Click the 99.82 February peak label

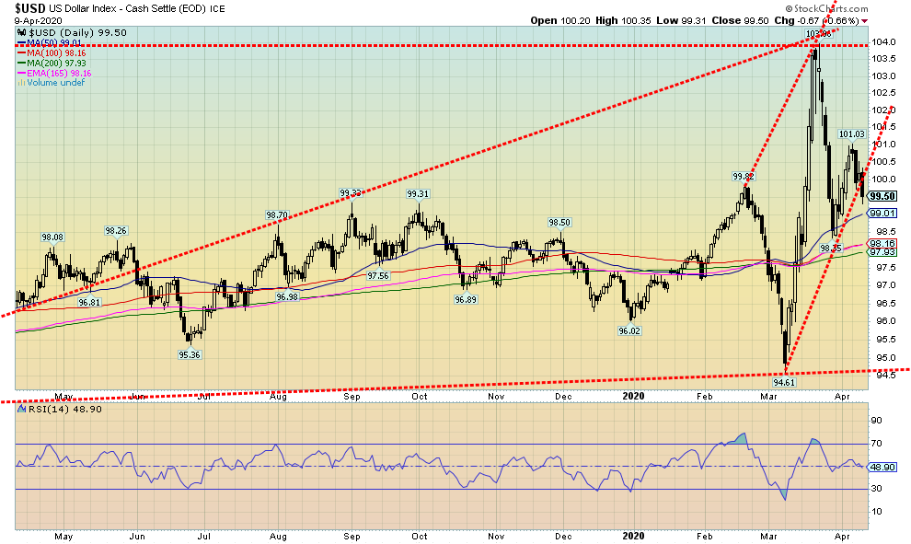click(744, 175)
